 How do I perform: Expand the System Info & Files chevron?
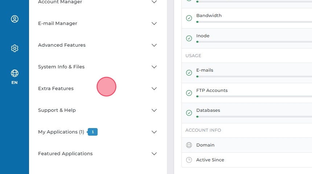(154, 67)
